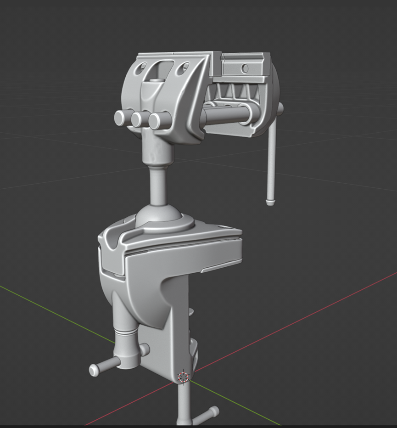Click the 3D cursor at the world origin
Image resolution: width=397 pixels, height=428 pixels.
[x=183, y=377]
